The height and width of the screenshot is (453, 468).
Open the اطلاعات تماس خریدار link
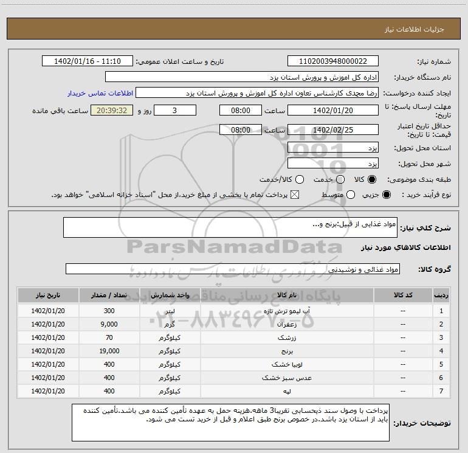(100, 93)
